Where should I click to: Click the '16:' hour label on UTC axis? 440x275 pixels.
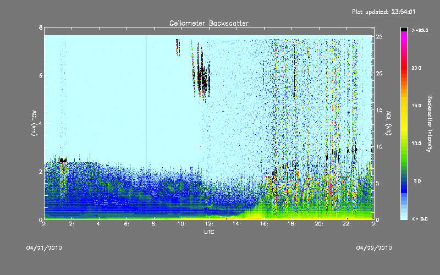(x=264, y=224)
